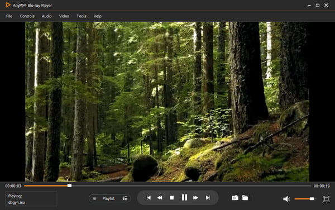Pause the playing video

pyautogui.click(x=184, y=197)
